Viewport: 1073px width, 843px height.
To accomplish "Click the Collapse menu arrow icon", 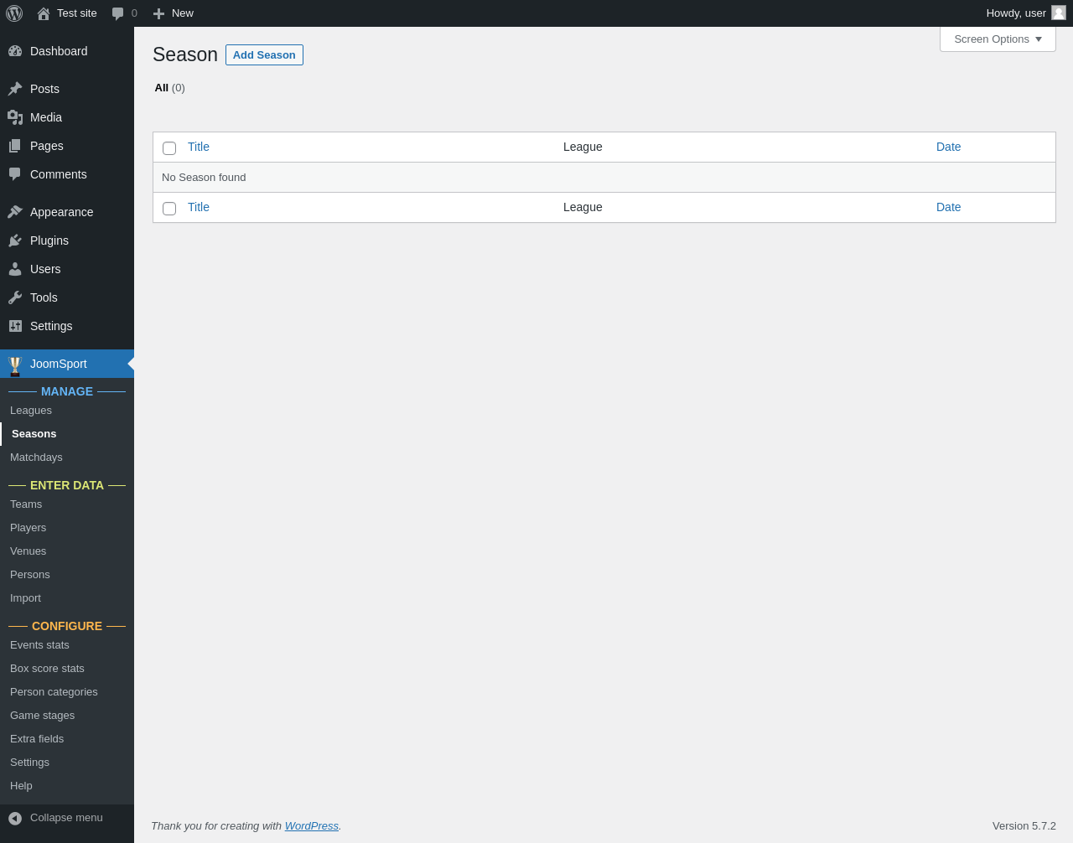I will pyautogui.click(x=15, y=819).
